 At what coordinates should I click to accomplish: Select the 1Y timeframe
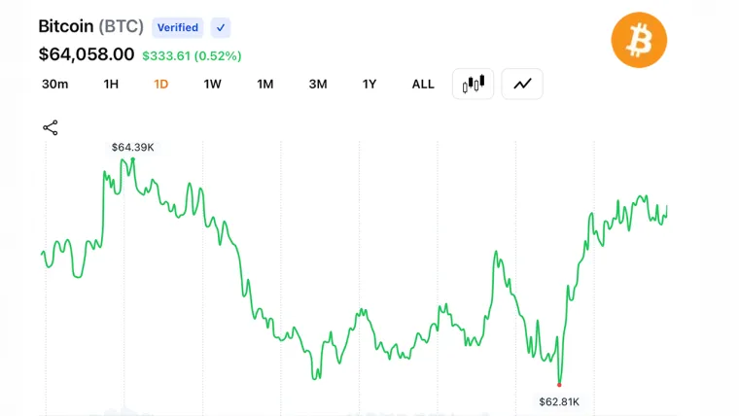click(x=369, y=85)
